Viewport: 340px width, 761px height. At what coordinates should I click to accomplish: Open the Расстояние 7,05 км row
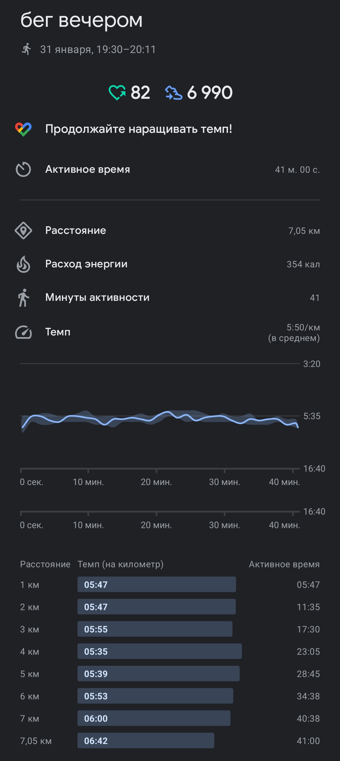click(x=170, y=231)
